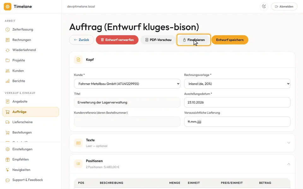The height and width of the screenshot is (189, 303).
Task: Click the Lieferscheine truck icon
Action: click(8, 122)
